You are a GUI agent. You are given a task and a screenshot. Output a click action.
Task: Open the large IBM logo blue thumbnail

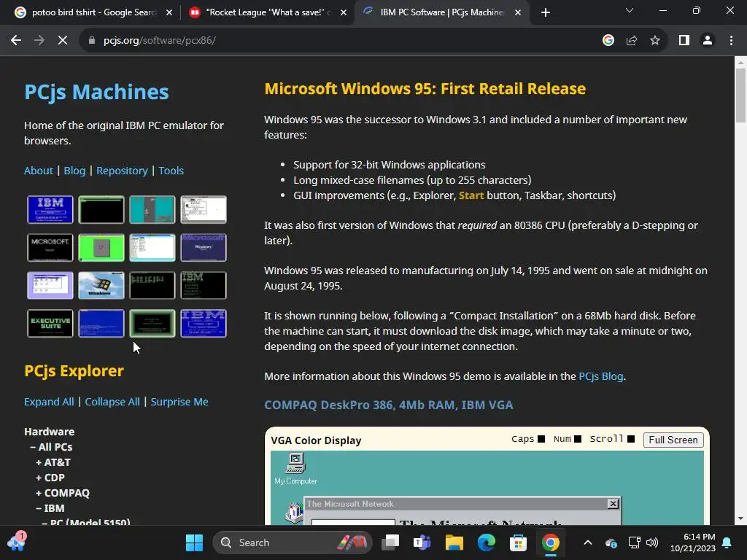coord(204,323)
